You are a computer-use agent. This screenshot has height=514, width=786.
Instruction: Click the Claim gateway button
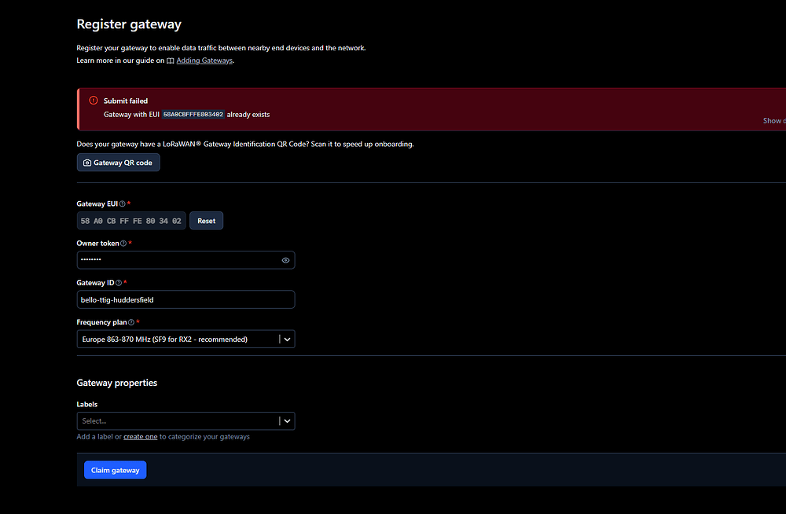[x=116, y=470]
